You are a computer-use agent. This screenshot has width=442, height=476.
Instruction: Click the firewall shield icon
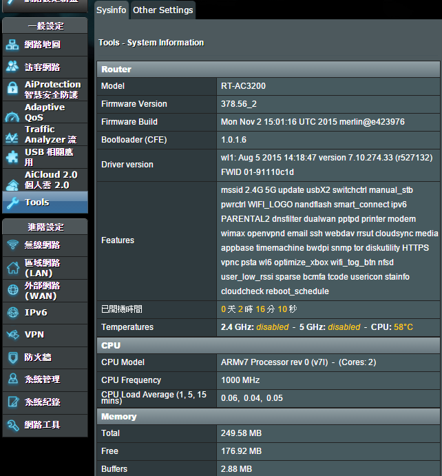(13, 358)
